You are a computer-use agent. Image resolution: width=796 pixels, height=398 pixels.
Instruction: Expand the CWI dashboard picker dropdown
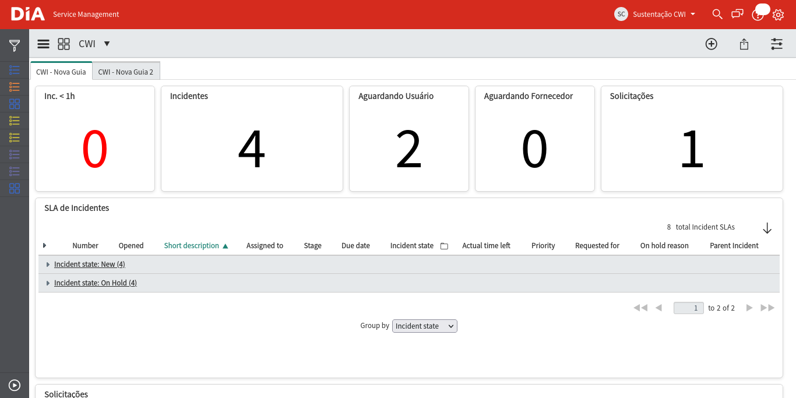[107, 44]
